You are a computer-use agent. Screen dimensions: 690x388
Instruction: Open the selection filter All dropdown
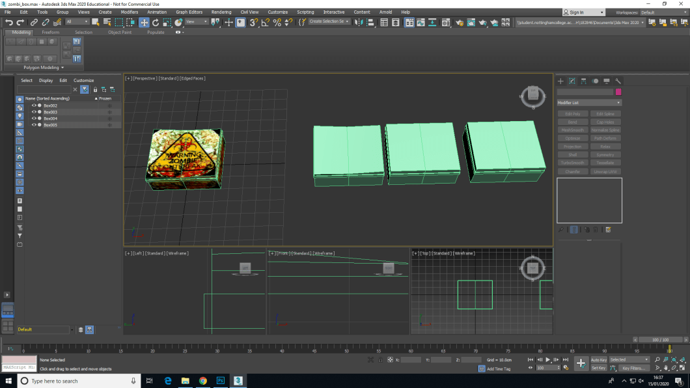(x=77, y=21)
